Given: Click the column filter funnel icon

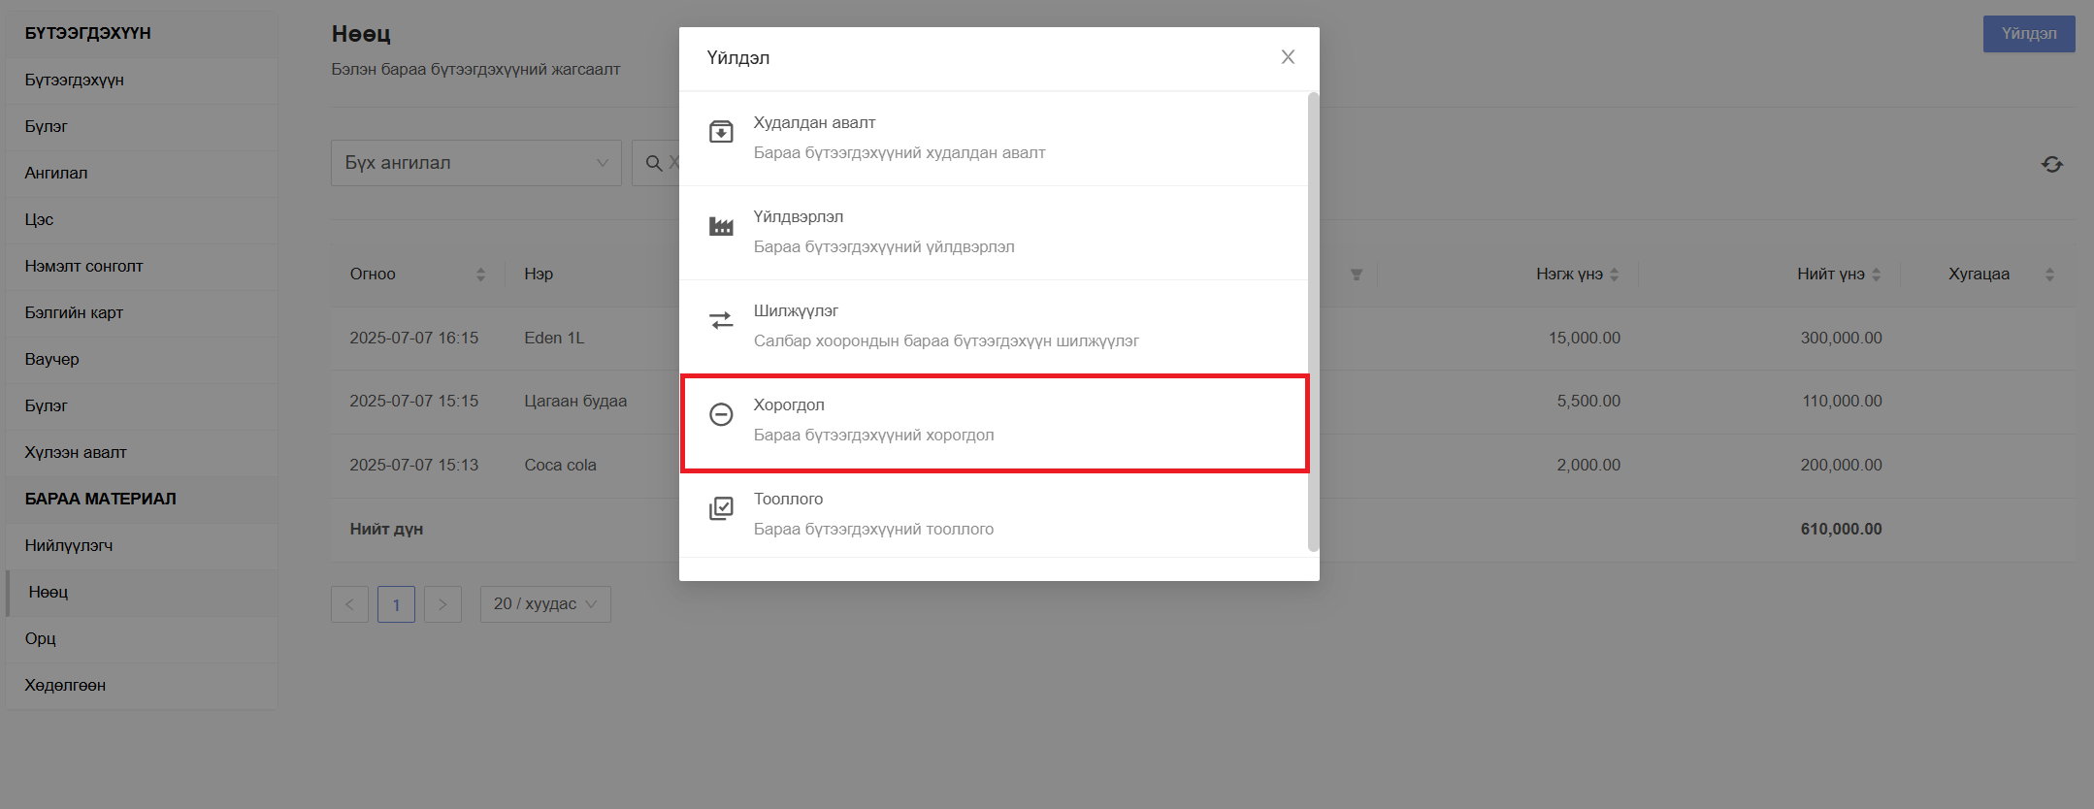Looking at the screenshot, I should click(1357, 275).
